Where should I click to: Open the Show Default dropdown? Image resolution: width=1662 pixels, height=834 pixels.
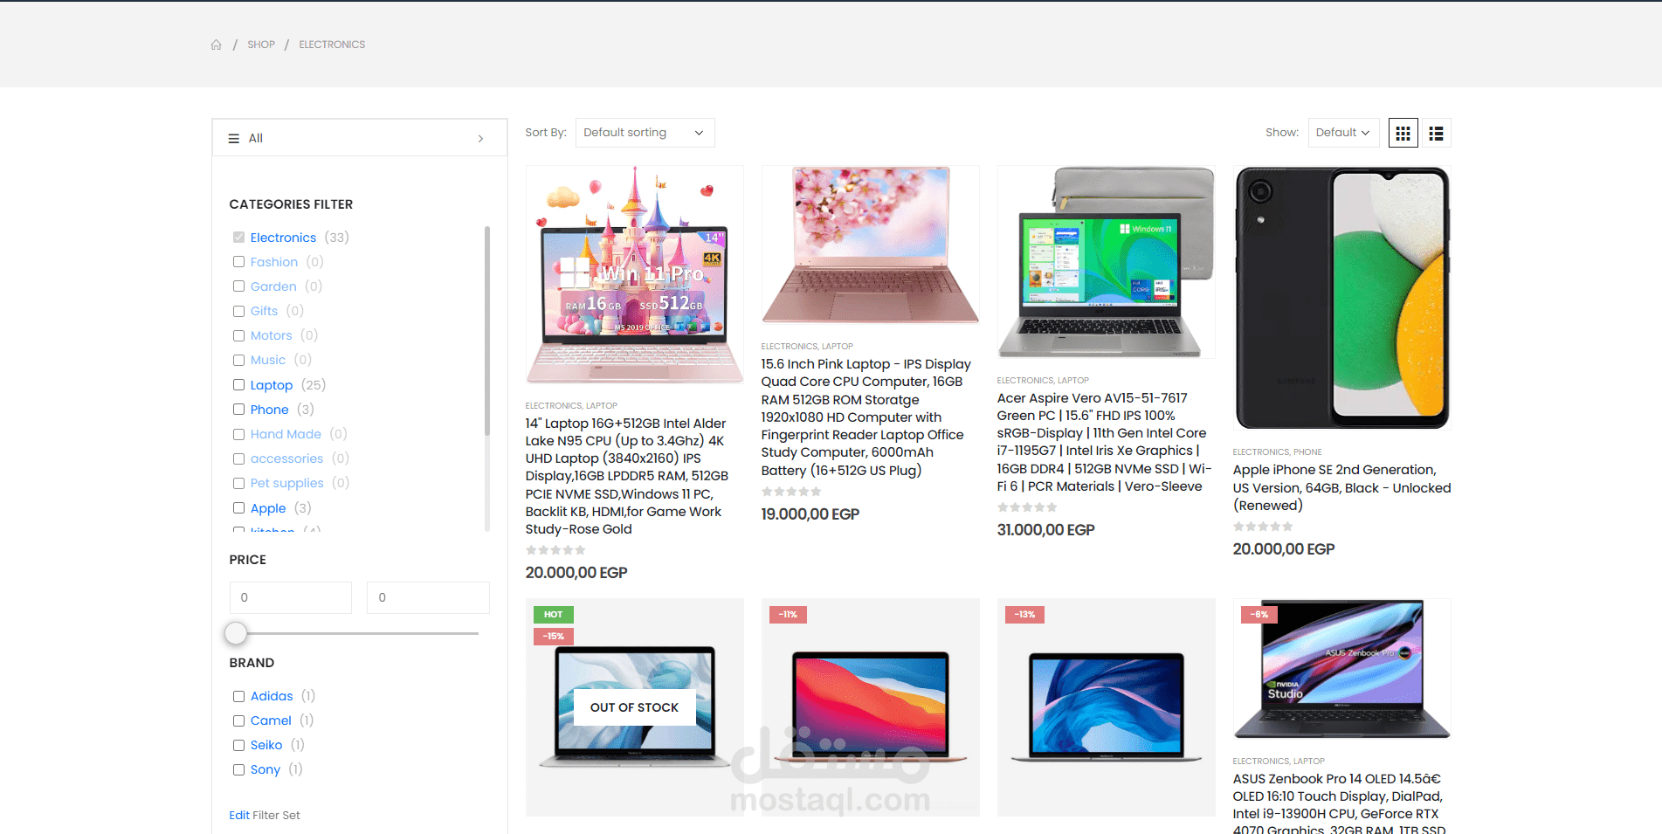click(x=1343, y=133)
